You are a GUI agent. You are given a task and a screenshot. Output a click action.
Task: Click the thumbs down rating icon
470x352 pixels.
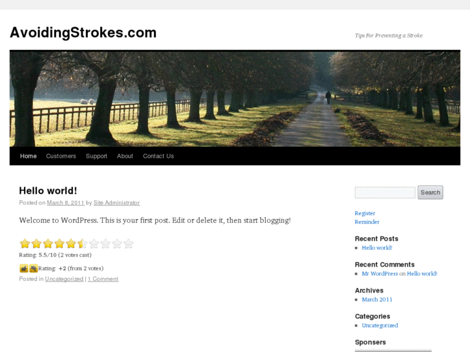(x=33, y=268)
